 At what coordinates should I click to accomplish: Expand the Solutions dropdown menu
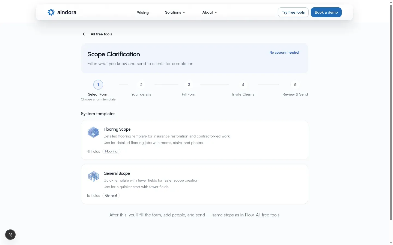pos(175,12)
